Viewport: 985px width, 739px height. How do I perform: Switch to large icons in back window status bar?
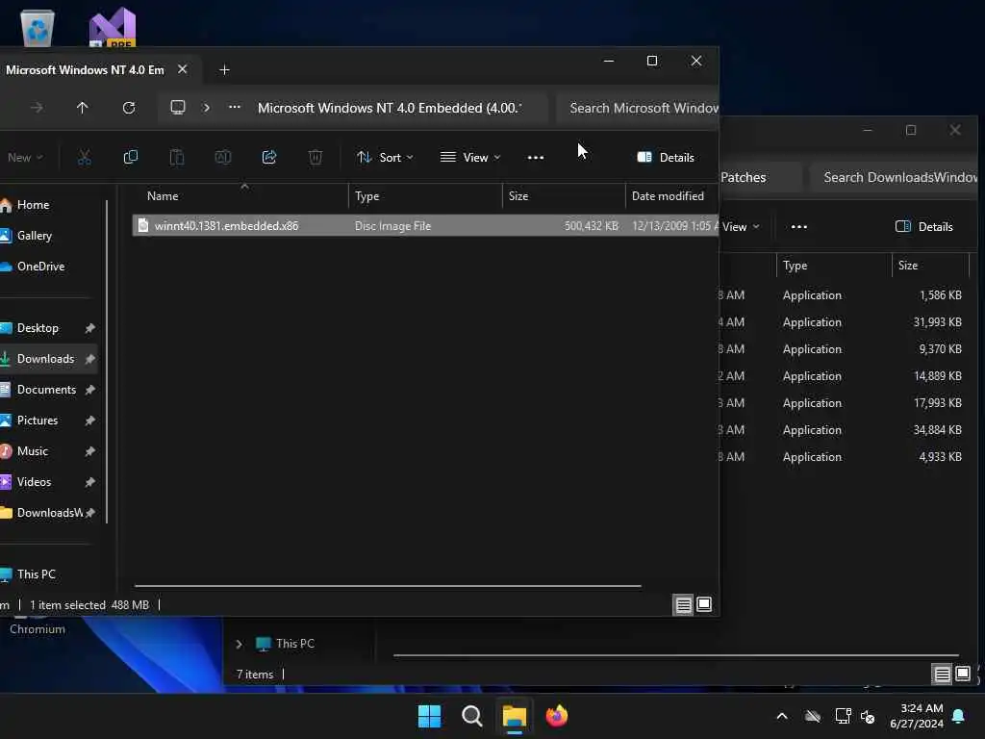coord(963,675)
